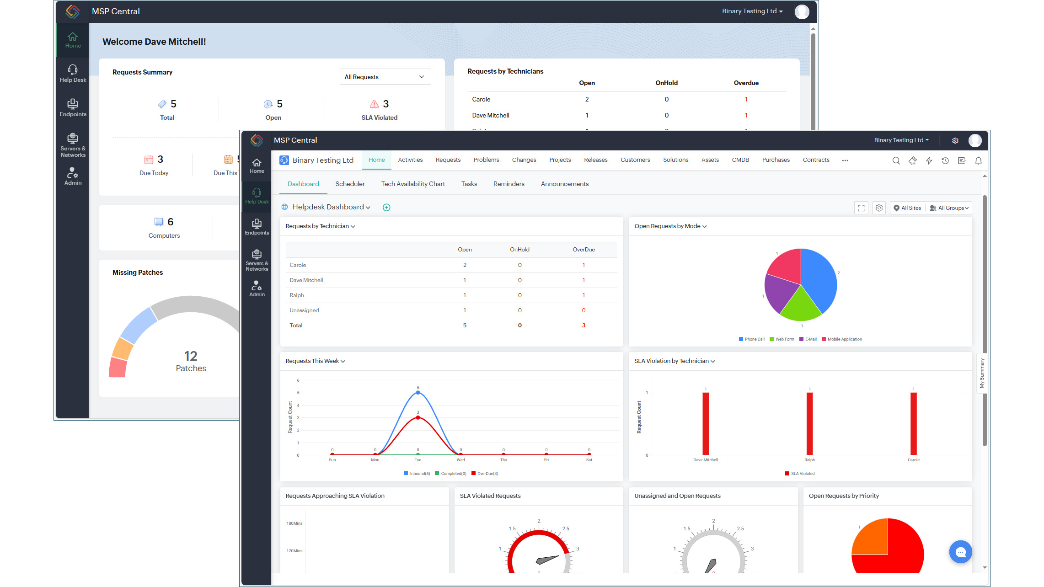Click the search magnifier icon
The image size is (1044, 587).
point(896,160)
